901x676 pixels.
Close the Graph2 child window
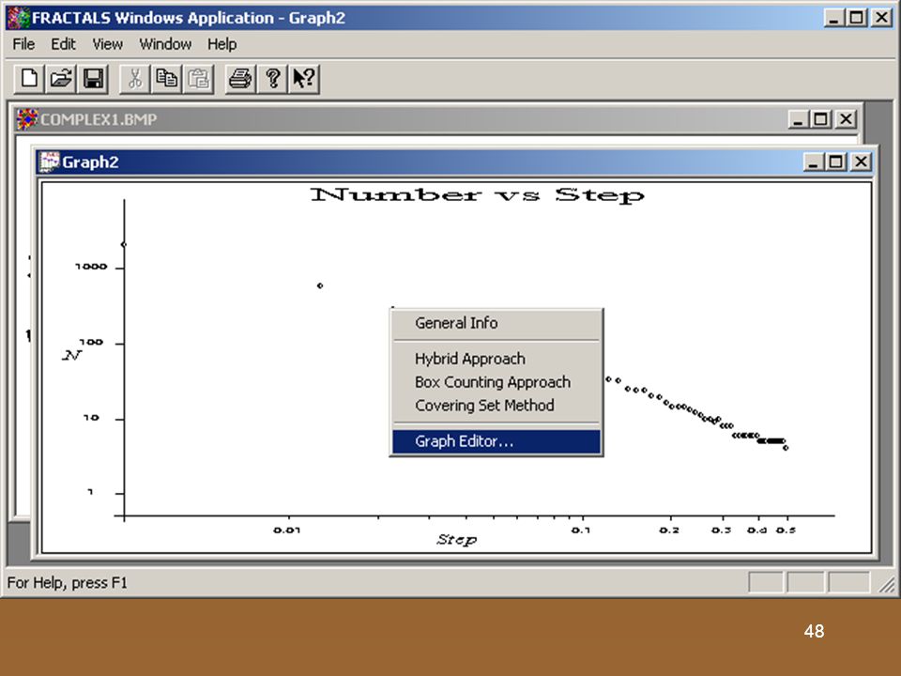(861, 162)
